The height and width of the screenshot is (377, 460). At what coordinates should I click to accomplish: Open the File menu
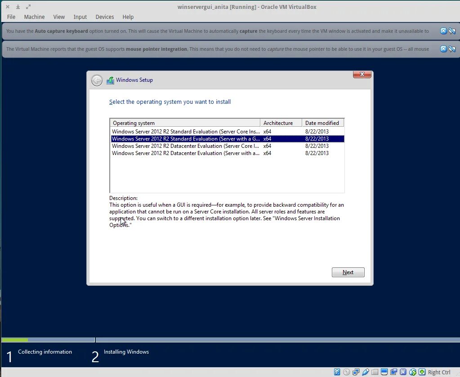(x=11, y=17)
